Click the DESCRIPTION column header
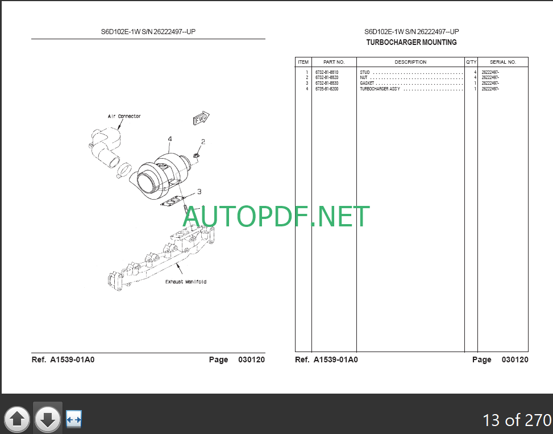This screenshot has height=434, width=553. (x=410, y=62)
